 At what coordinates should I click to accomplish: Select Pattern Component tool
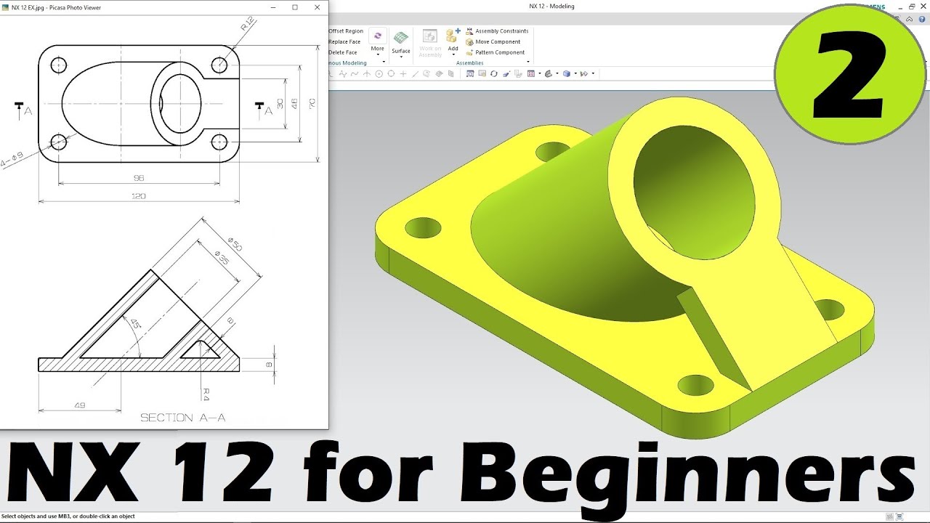pyautogui.click(x=496, y=52)
